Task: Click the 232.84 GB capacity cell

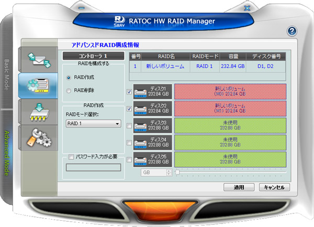Action: coord(233,67)
